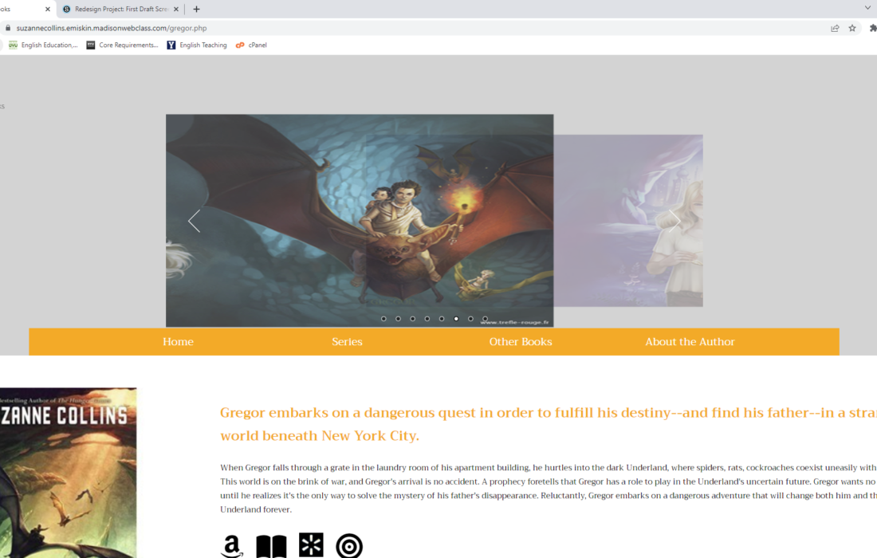Viewport: 877px width, 558px height.
Task: Share this page via address bar icon
Action: pyautogui.click(x=835, y=28)
